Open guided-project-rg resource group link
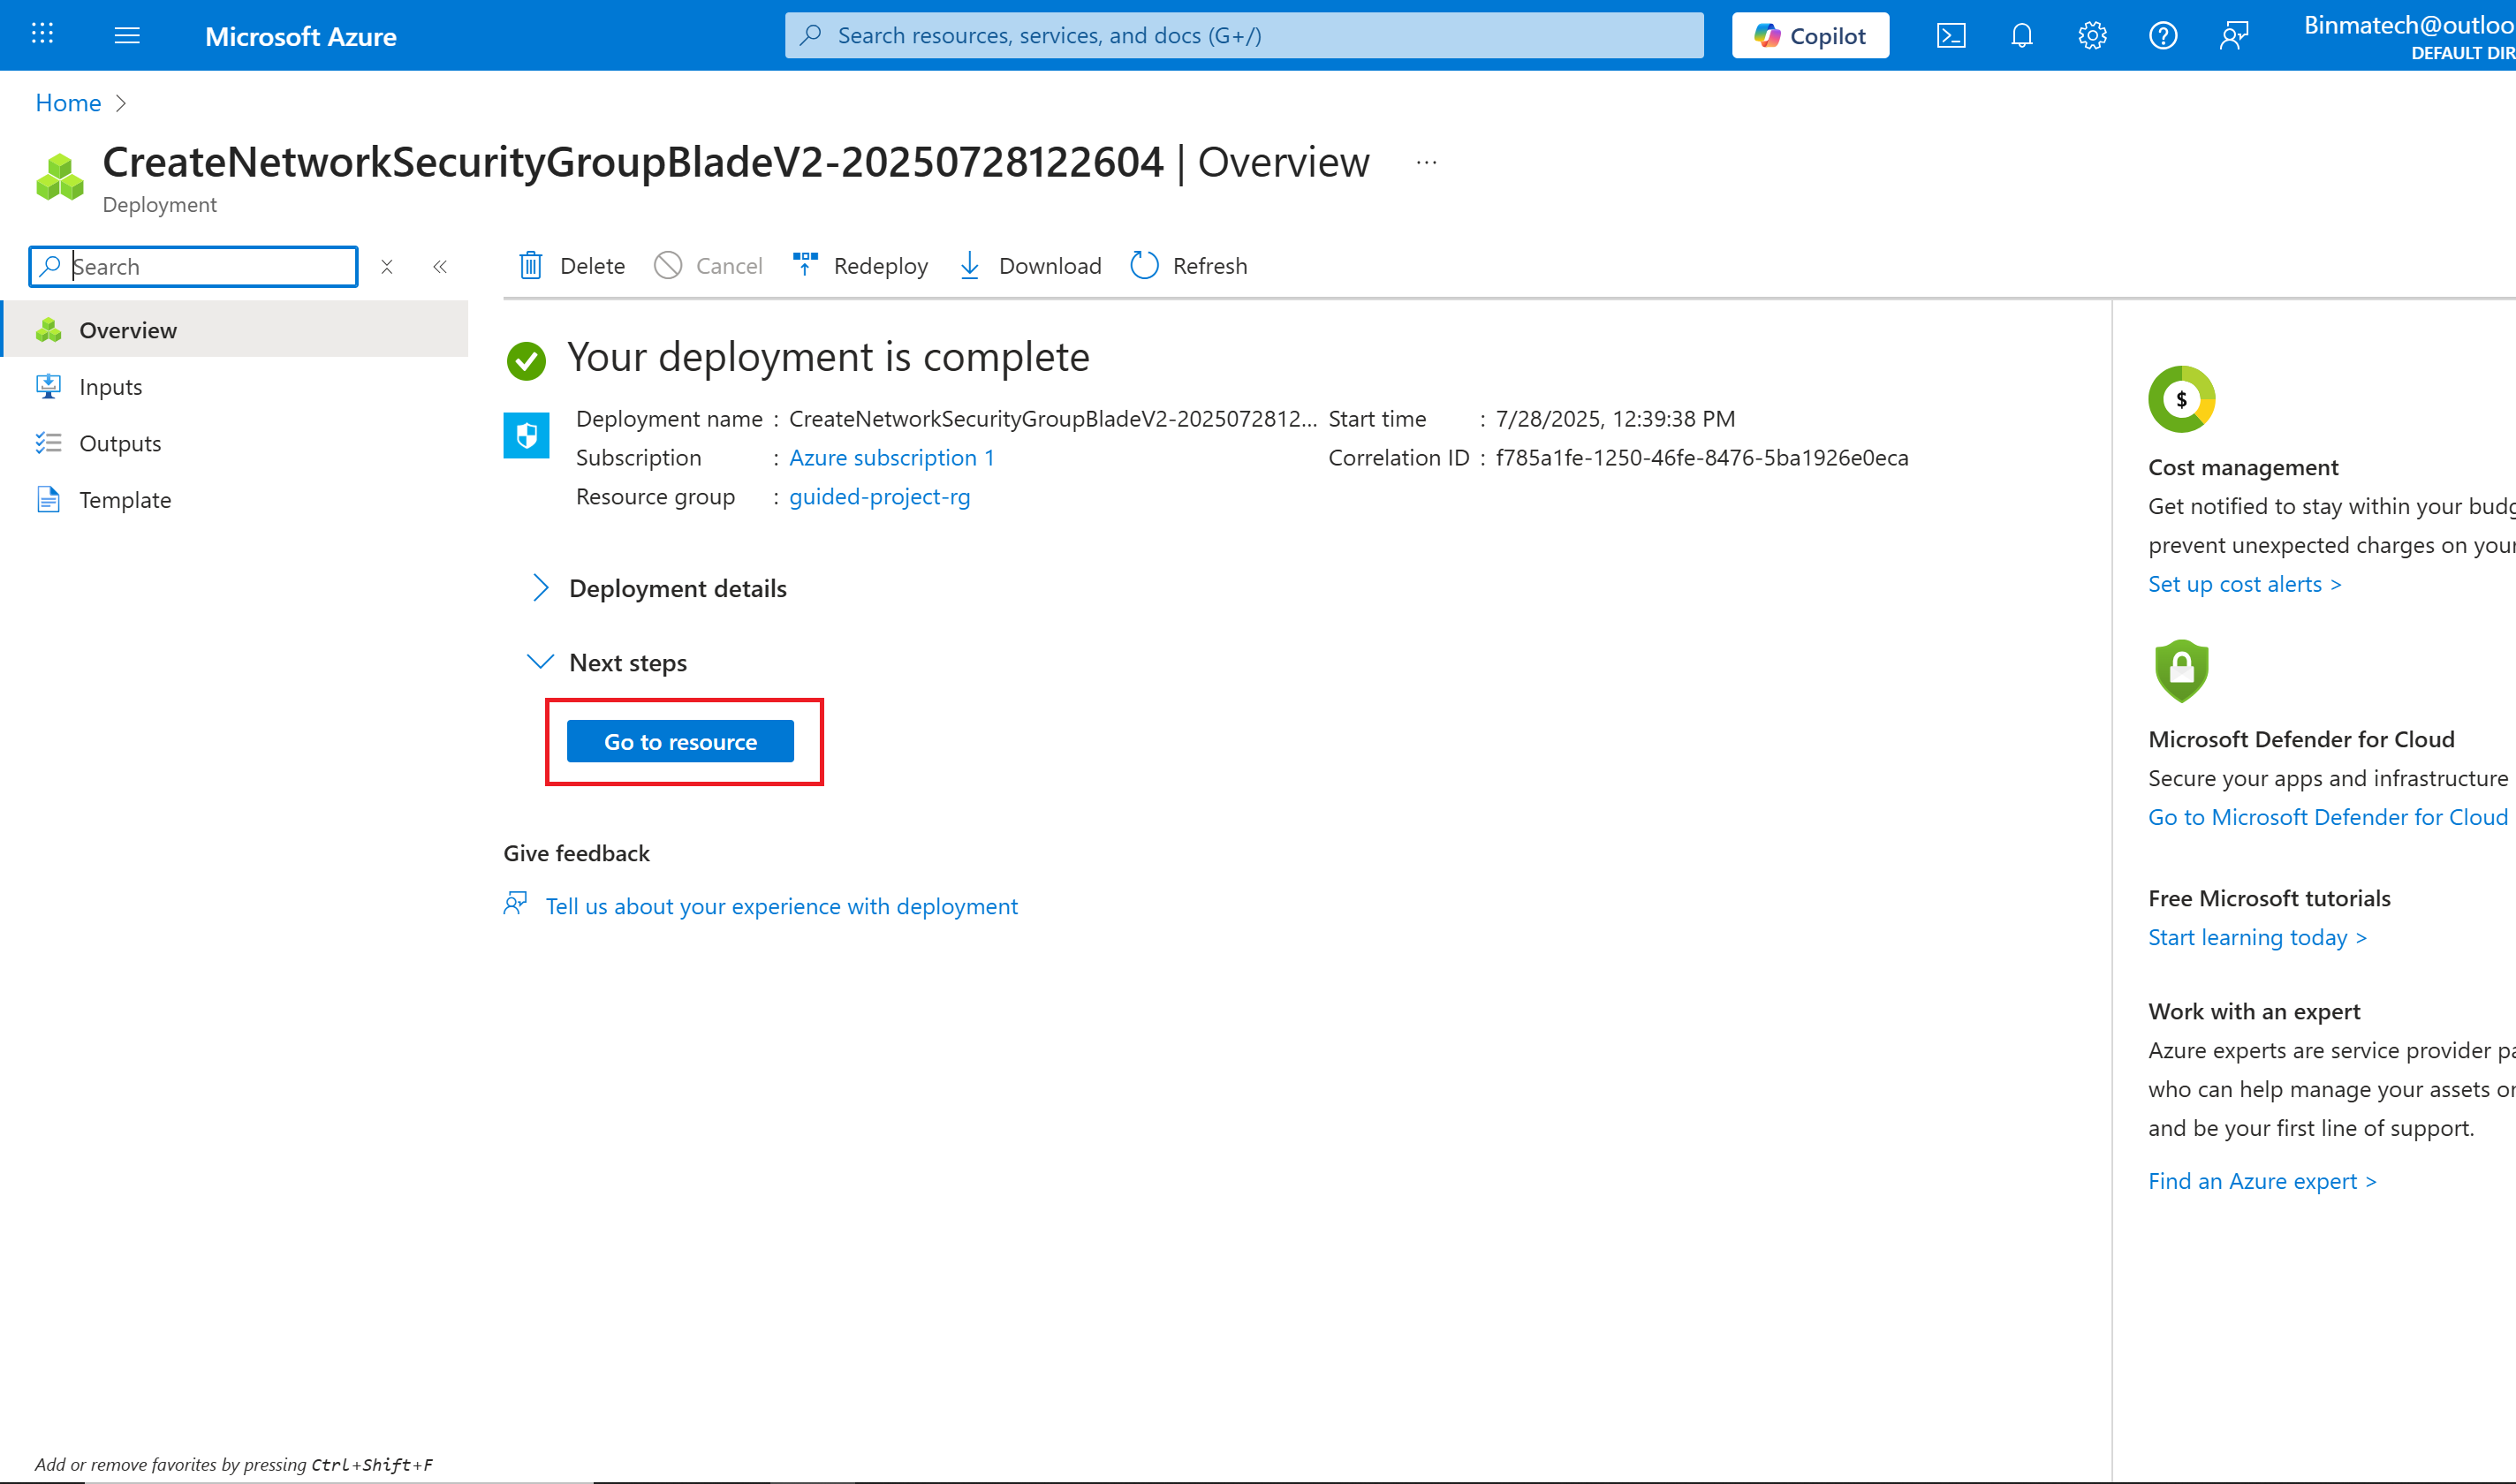Image resolution: width=2516 pixels, height=1484 pixels. (879, 497)
